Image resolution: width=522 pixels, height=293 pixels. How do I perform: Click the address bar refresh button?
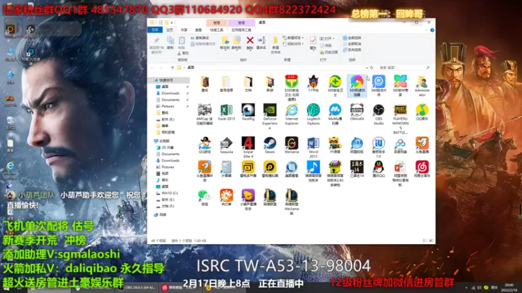coord(372,68)
